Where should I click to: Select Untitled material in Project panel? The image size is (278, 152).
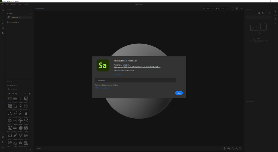(20, 17)
